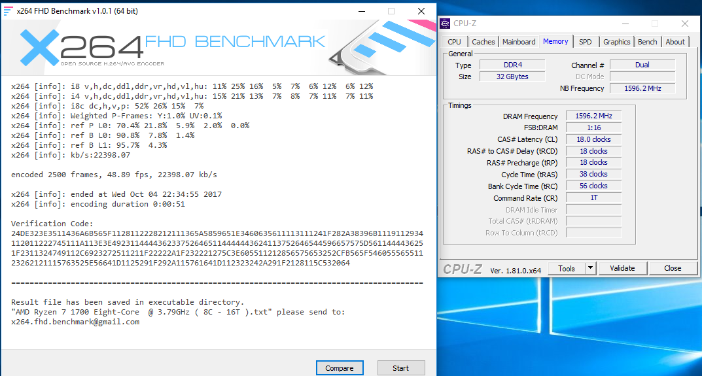
Task: Click the Size field showing 32 GBytes
Action: click(512, 77)
